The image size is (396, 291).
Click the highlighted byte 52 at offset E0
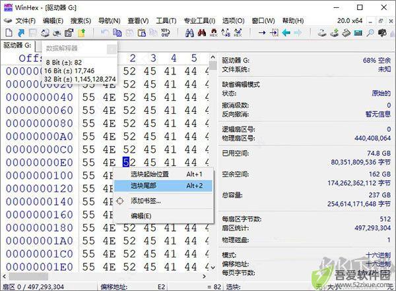129,162
